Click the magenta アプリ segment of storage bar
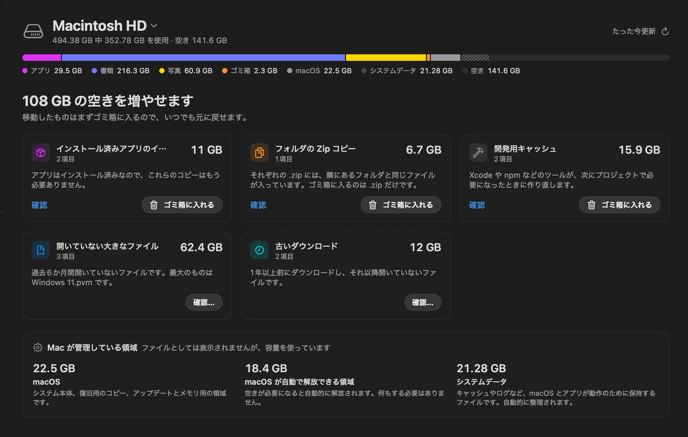This screenshot has height=437, width=688. click(x=42, y=58)
